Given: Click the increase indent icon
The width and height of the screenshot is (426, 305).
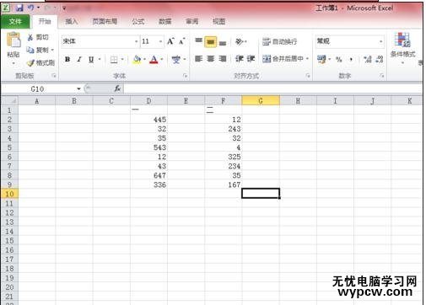Looking at the screenshot, I should point(251,58).
